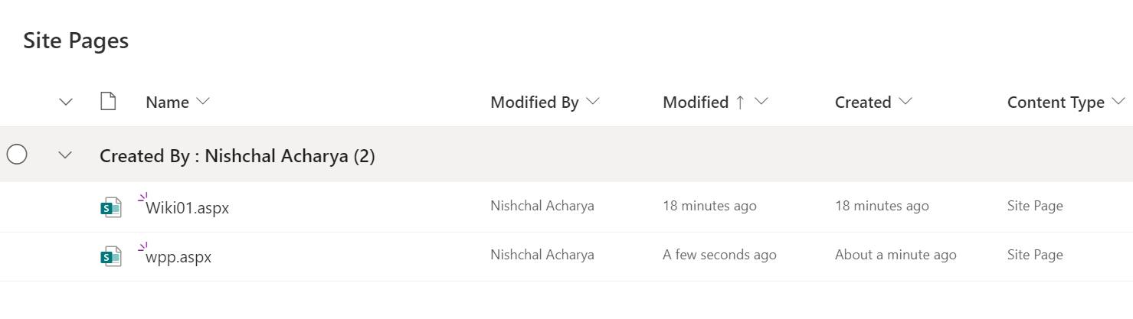Image resolution: width=1133 pixels, height=319 pixels.
Task: Open the Modified By column dropdown
Action: pos(593,102)
